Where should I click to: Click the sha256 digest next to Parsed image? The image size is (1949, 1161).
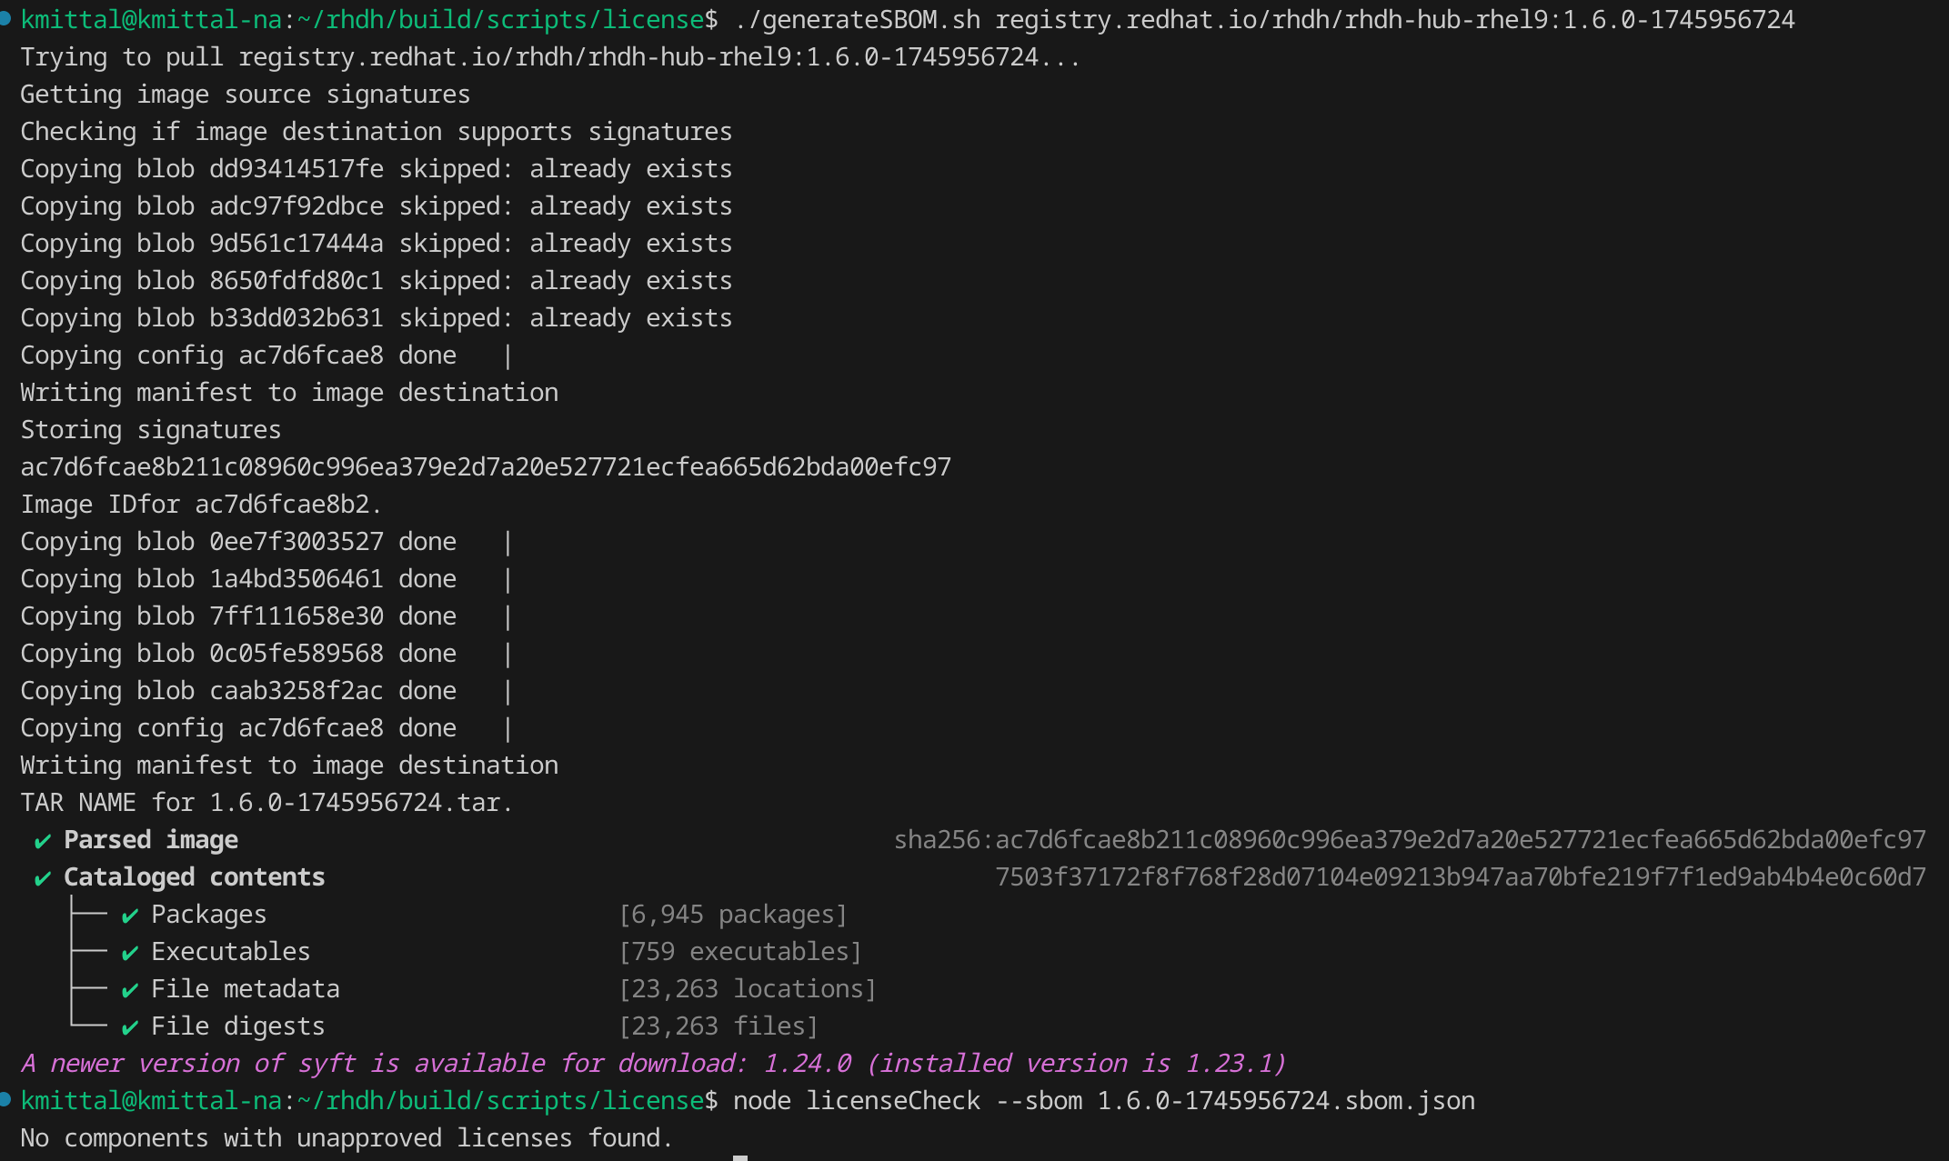coord(1409,840)
